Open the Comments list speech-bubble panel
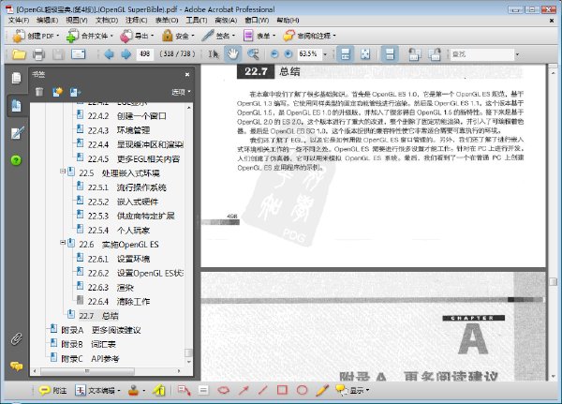 pyautogui.click(x=17, y=366)
